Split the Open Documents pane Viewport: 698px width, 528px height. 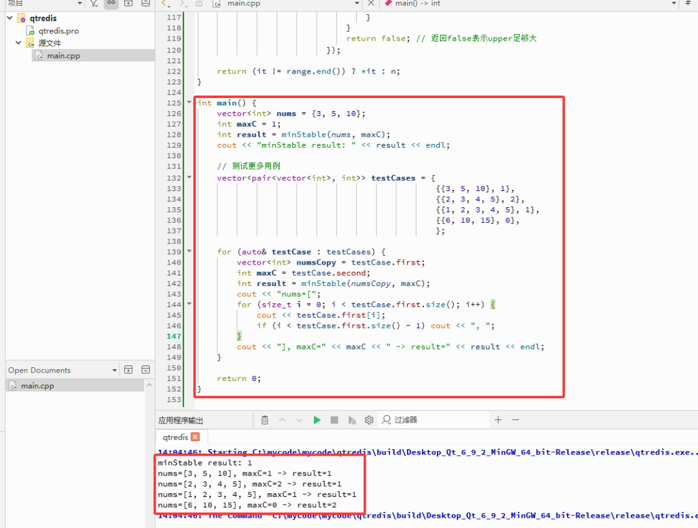[x=128, y=370]
